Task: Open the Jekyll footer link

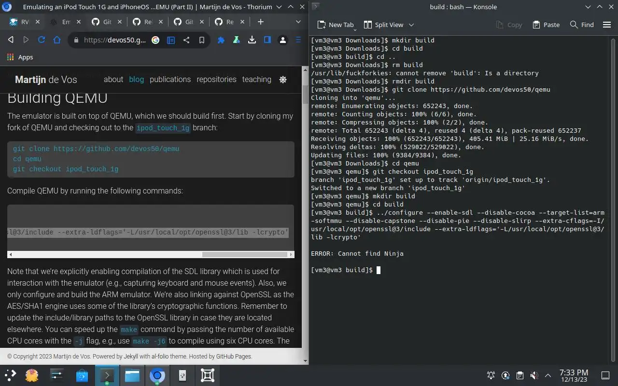Action: pyautogui.click(x=131, y=357)
